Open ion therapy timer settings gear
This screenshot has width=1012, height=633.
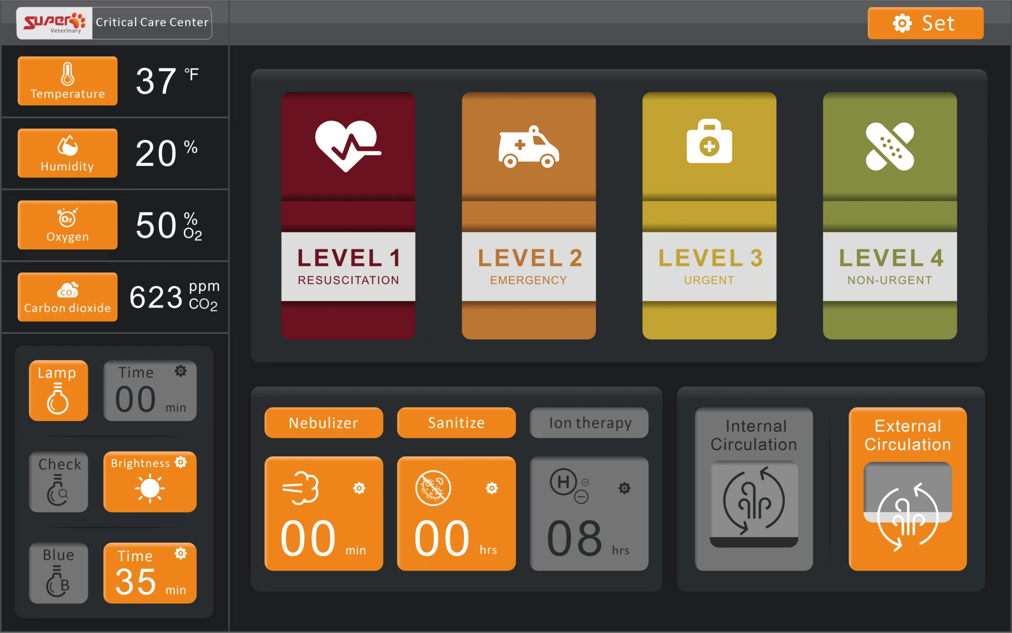[624, 488]
